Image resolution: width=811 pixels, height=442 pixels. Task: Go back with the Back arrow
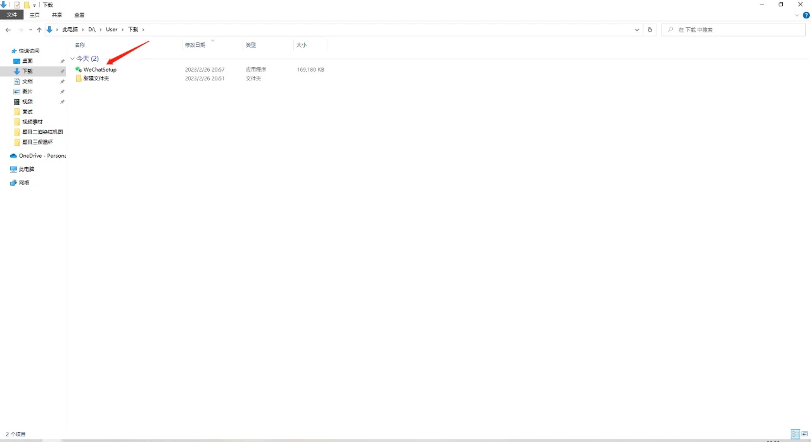[8, 30]
